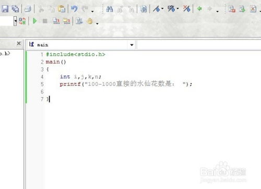This screenshot has height=189, width=261.
Task: Click the Stop square button
Action: 45,21
